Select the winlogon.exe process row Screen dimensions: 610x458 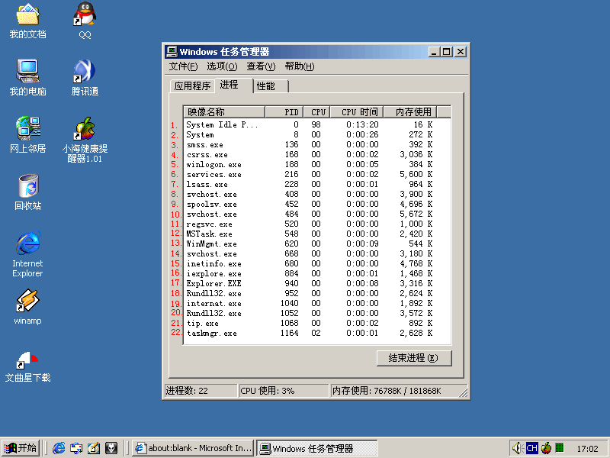tap(317, 164)
